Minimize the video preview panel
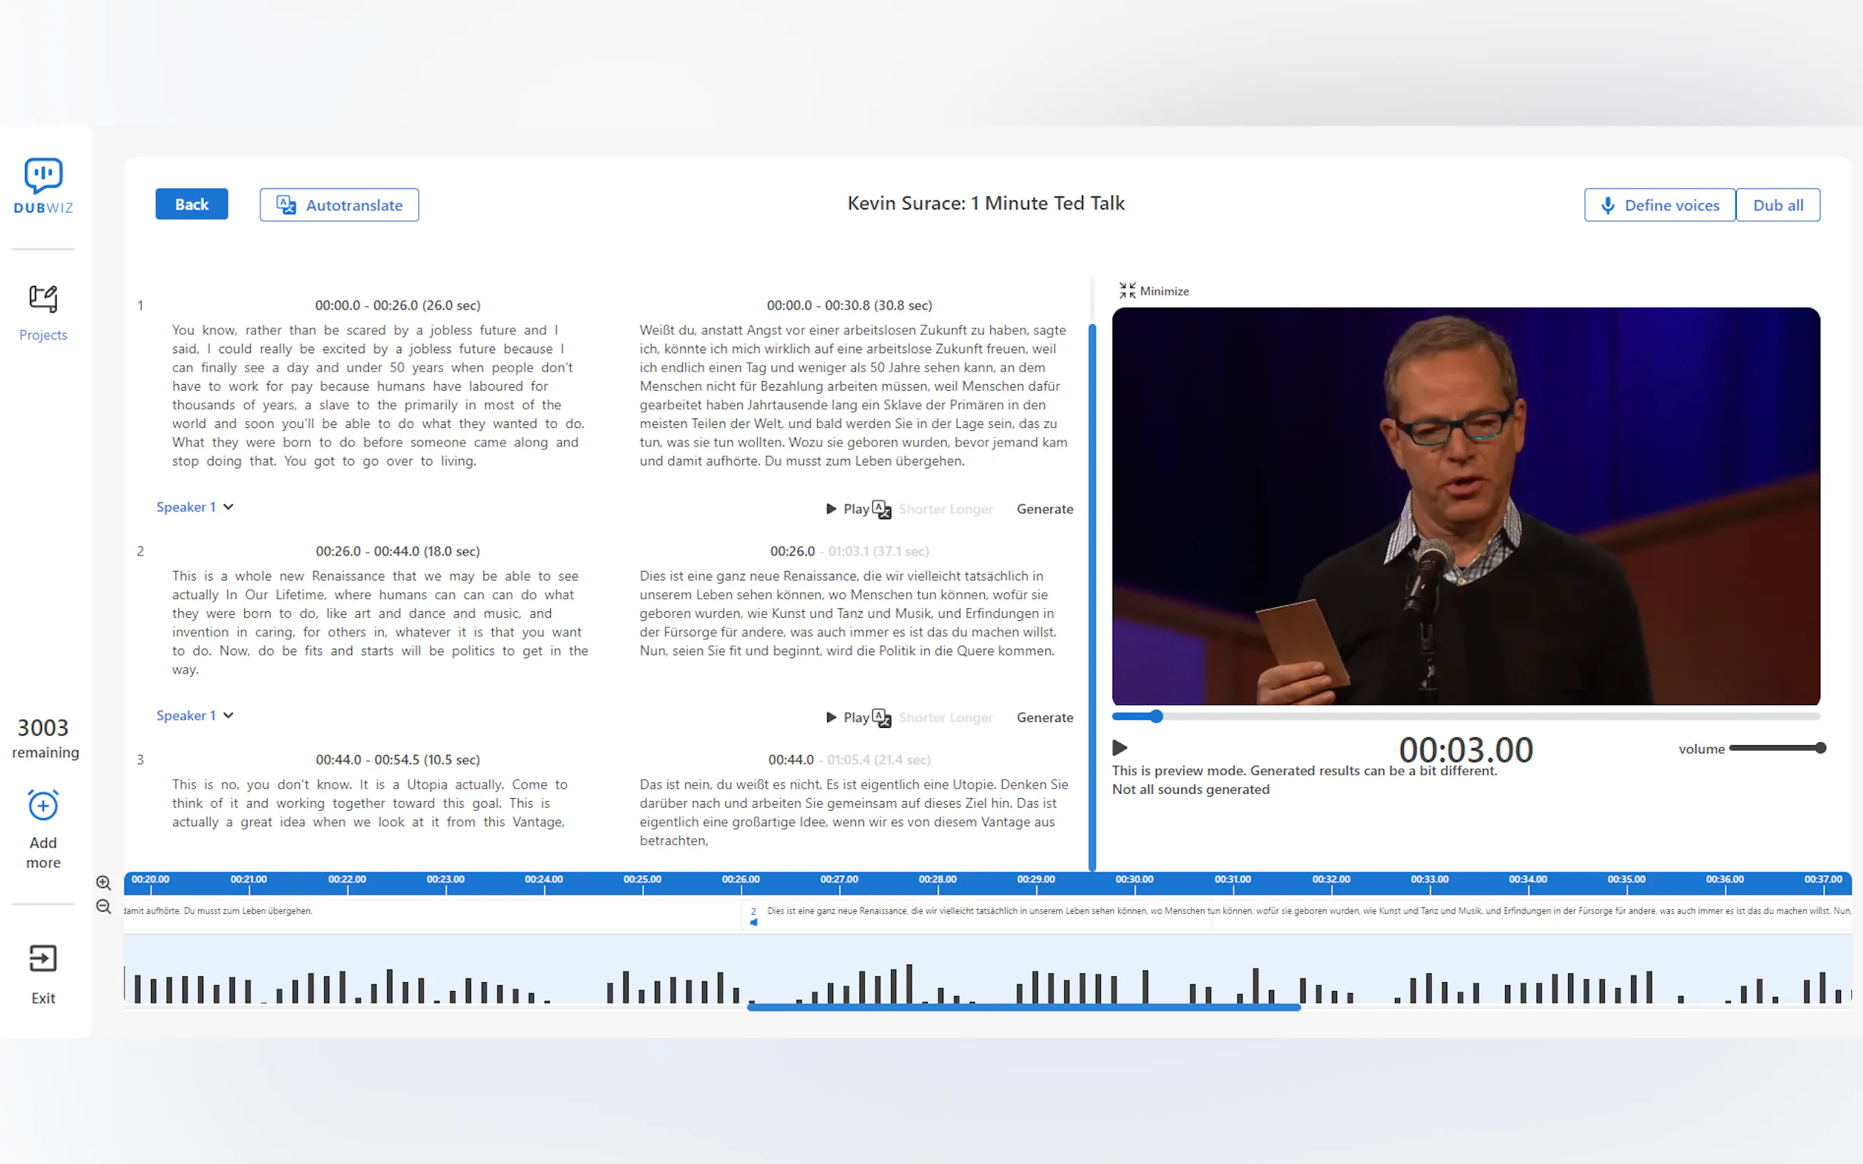The width and height of the screenshot is (1863, 1164). [x=1153, y=290]
